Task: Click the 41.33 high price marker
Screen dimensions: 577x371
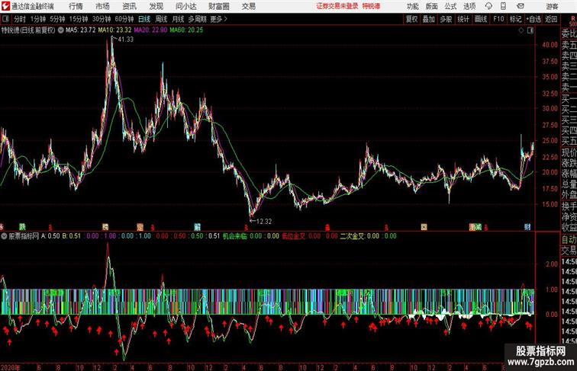Action: pyautogui.click(x=126, y=40)
